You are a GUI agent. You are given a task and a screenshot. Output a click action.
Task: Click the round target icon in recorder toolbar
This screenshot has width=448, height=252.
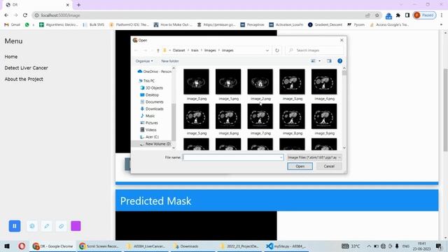point(32,226)
